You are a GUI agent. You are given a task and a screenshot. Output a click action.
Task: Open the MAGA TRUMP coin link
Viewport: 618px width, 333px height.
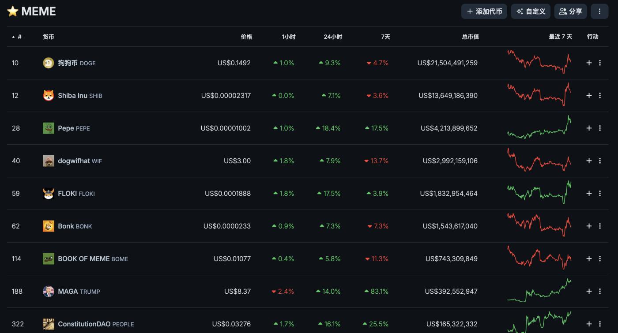79,292
